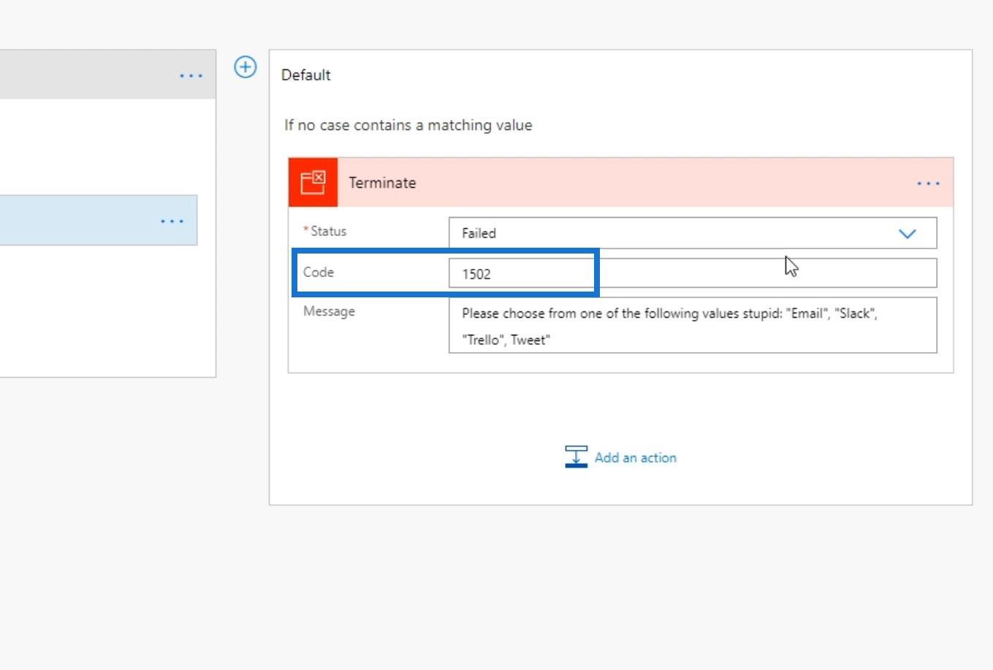Click the blue action card in left case

tap(99, 220)
